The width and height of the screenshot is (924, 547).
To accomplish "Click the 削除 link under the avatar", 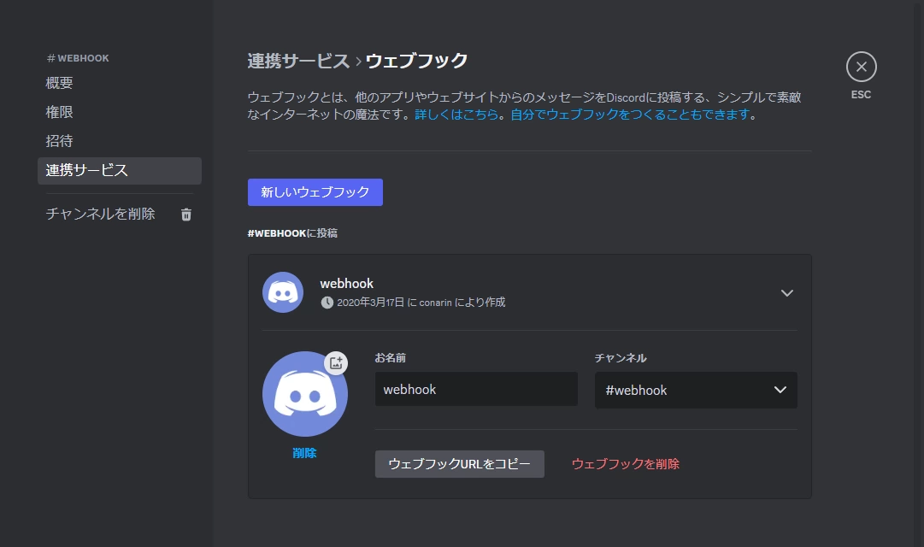I will (304, 453).
